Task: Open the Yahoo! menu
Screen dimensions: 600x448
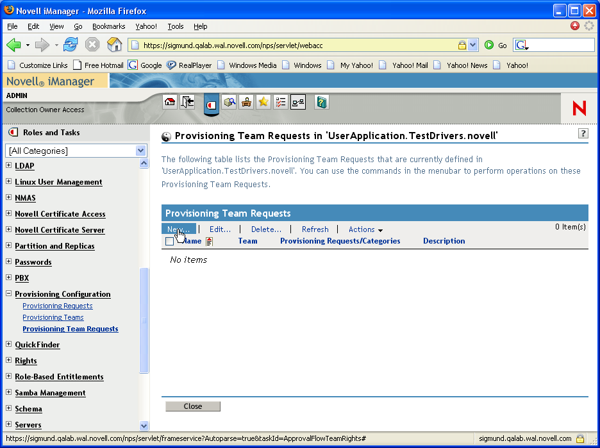Action: click(x=146, y=26)
